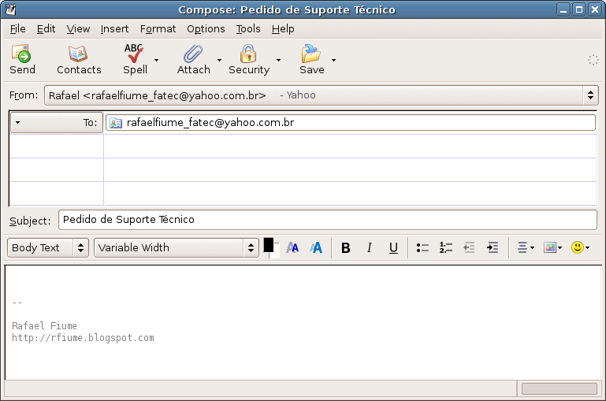Indent the text
The width and height of the screenshot is (606, 401).
pos(493,247)
